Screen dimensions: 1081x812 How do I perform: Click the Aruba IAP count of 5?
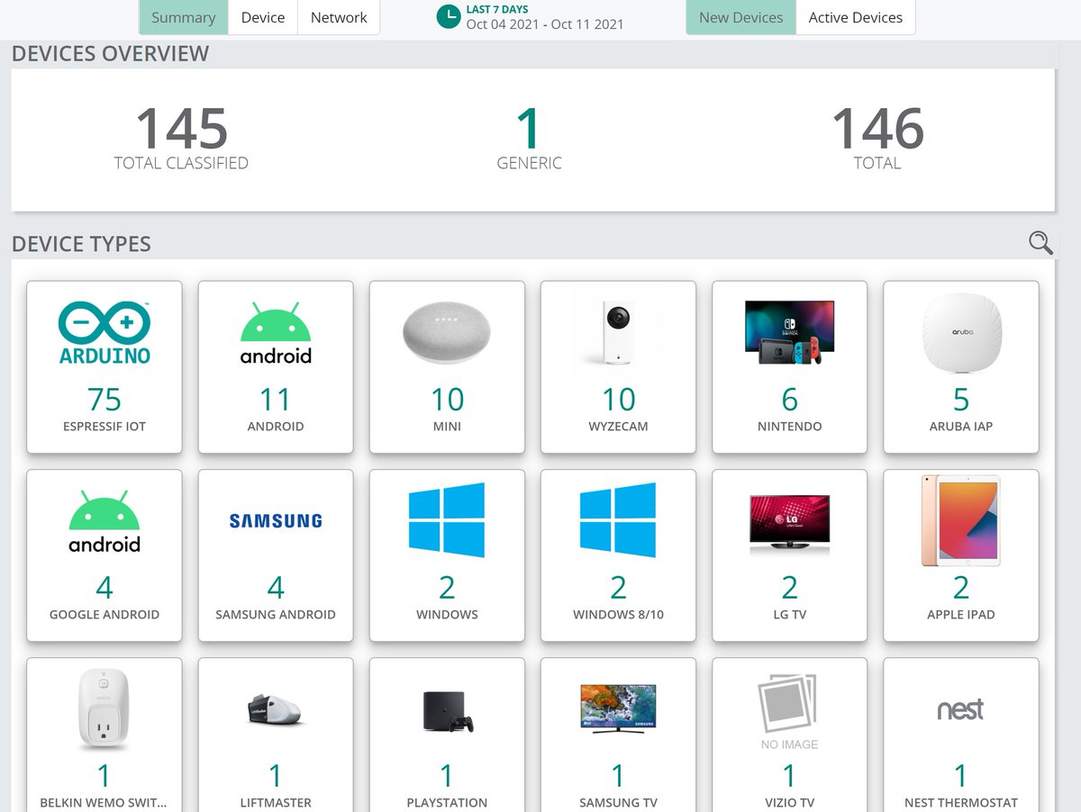tap(961, 399)
